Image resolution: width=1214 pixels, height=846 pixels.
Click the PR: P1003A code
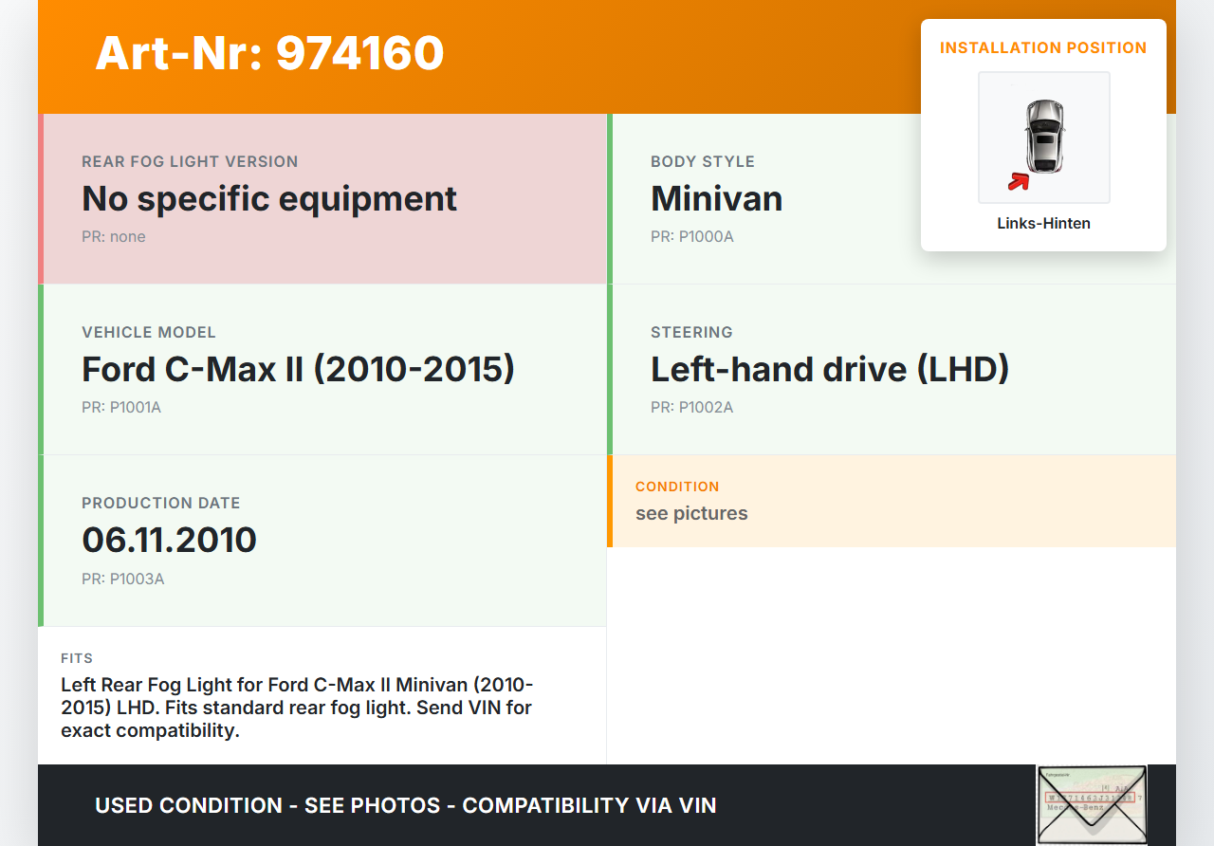tap(122, 579)
